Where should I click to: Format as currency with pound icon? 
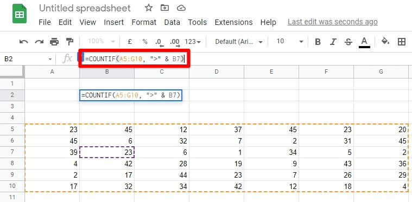coord(130,42)
